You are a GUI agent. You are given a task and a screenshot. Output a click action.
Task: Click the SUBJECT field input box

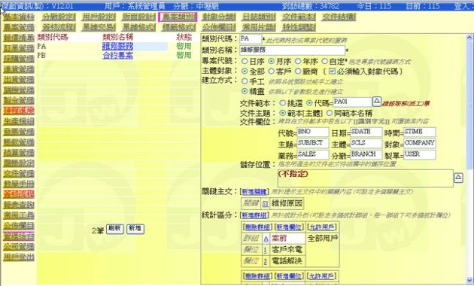coord(313,143)
